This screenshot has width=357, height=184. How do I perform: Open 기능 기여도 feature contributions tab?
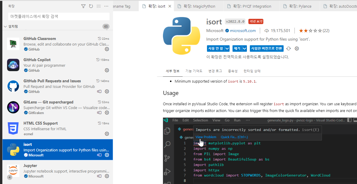[x=194, y=71]
